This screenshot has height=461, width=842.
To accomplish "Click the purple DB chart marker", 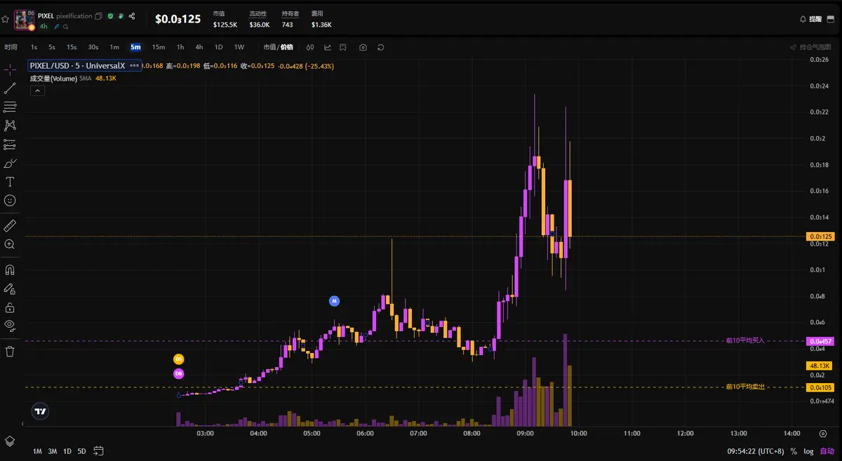I will pyautogui.click(x=179, y=373).
